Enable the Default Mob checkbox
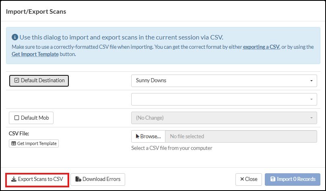Viewport: 326px width, 191px height. tap(17, 118)
